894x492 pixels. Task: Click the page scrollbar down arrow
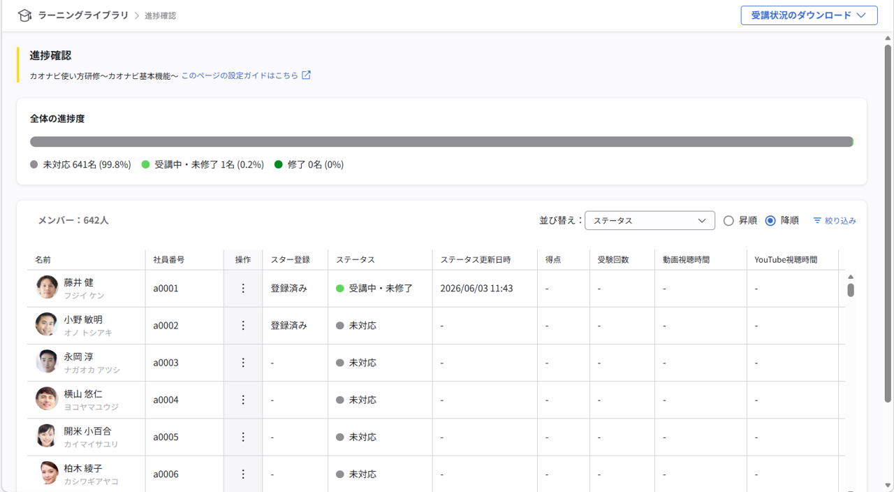888,485
